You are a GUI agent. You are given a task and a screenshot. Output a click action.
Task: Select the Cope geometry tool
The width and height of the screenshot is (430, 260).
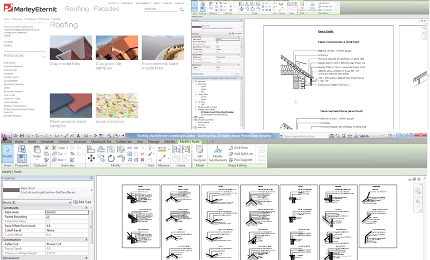pos(59,147)
